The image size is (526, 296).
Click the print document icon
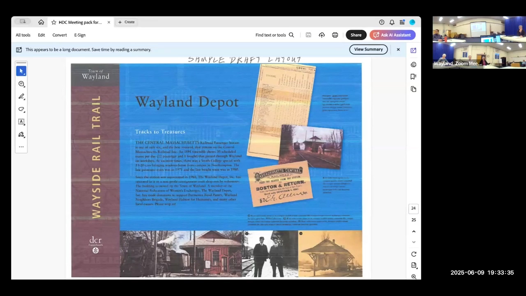click(x=335, y=35)
